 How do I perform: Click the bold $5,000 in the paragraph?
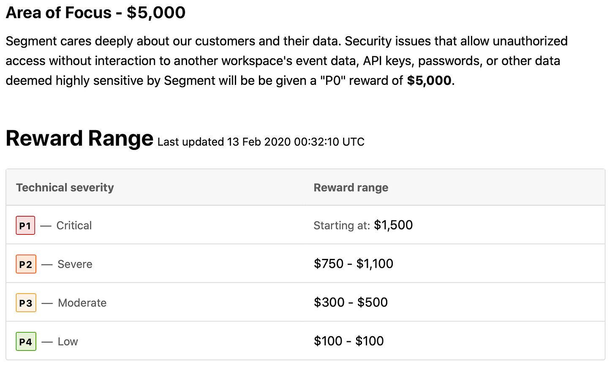pyautogui.click(x=429, y=81)
